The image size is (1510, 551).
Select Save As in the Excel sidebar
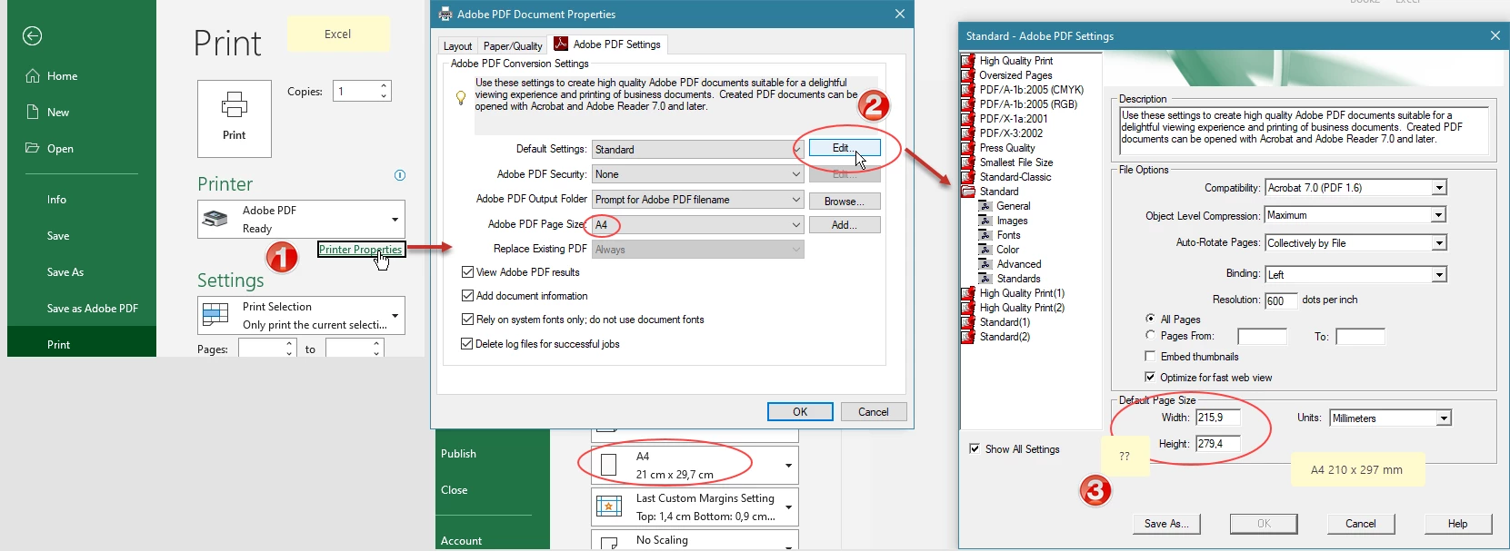point(65,272)
